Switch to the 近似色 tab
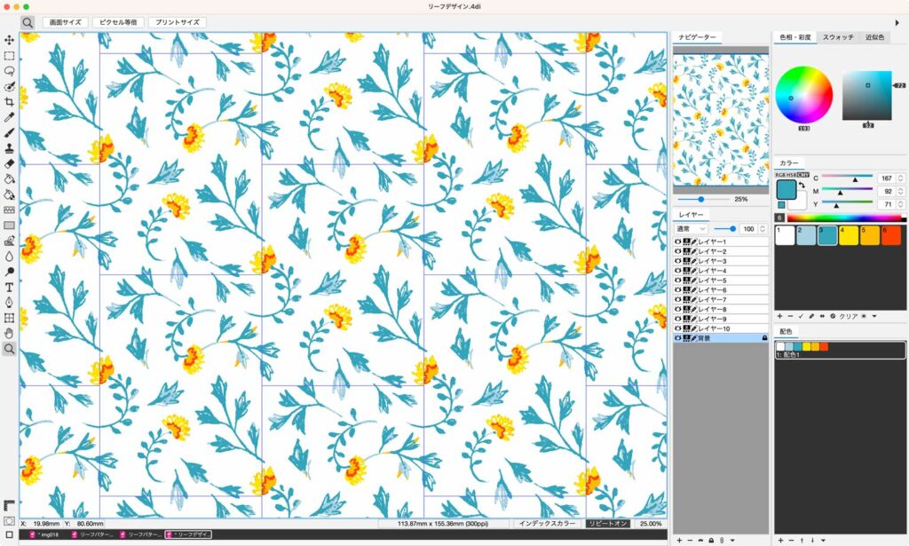909x546 pixels. [x=874, y=37]
